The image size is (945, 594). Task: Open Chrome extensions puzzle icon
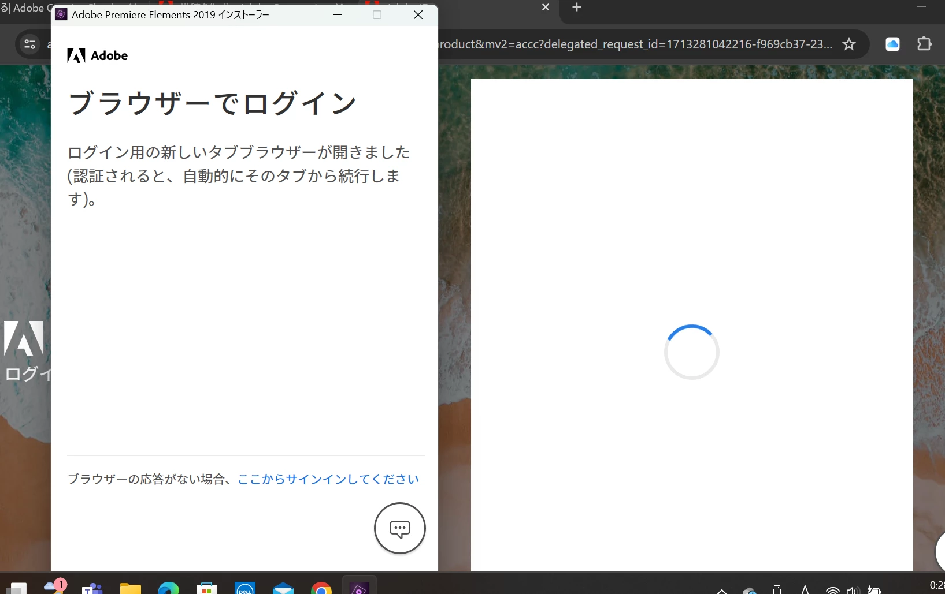pos(924,44)
